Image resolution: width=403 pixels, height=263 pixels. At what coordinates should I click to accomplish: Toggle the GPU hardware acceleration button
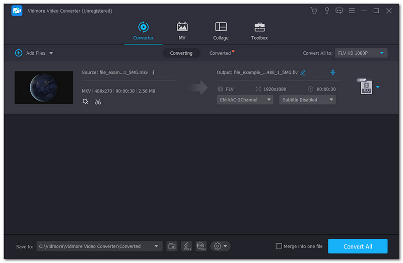[x=201, y=246]
